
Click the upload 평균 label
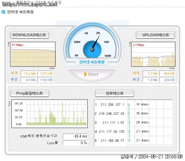tap(136, 79)
